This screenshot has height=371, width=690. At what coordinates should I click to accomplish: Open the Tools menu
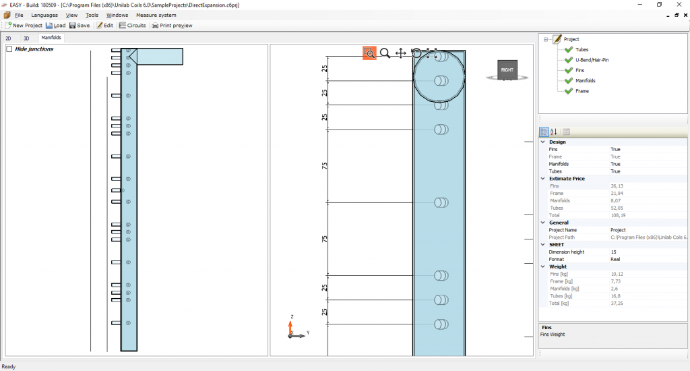coord(92,15)
